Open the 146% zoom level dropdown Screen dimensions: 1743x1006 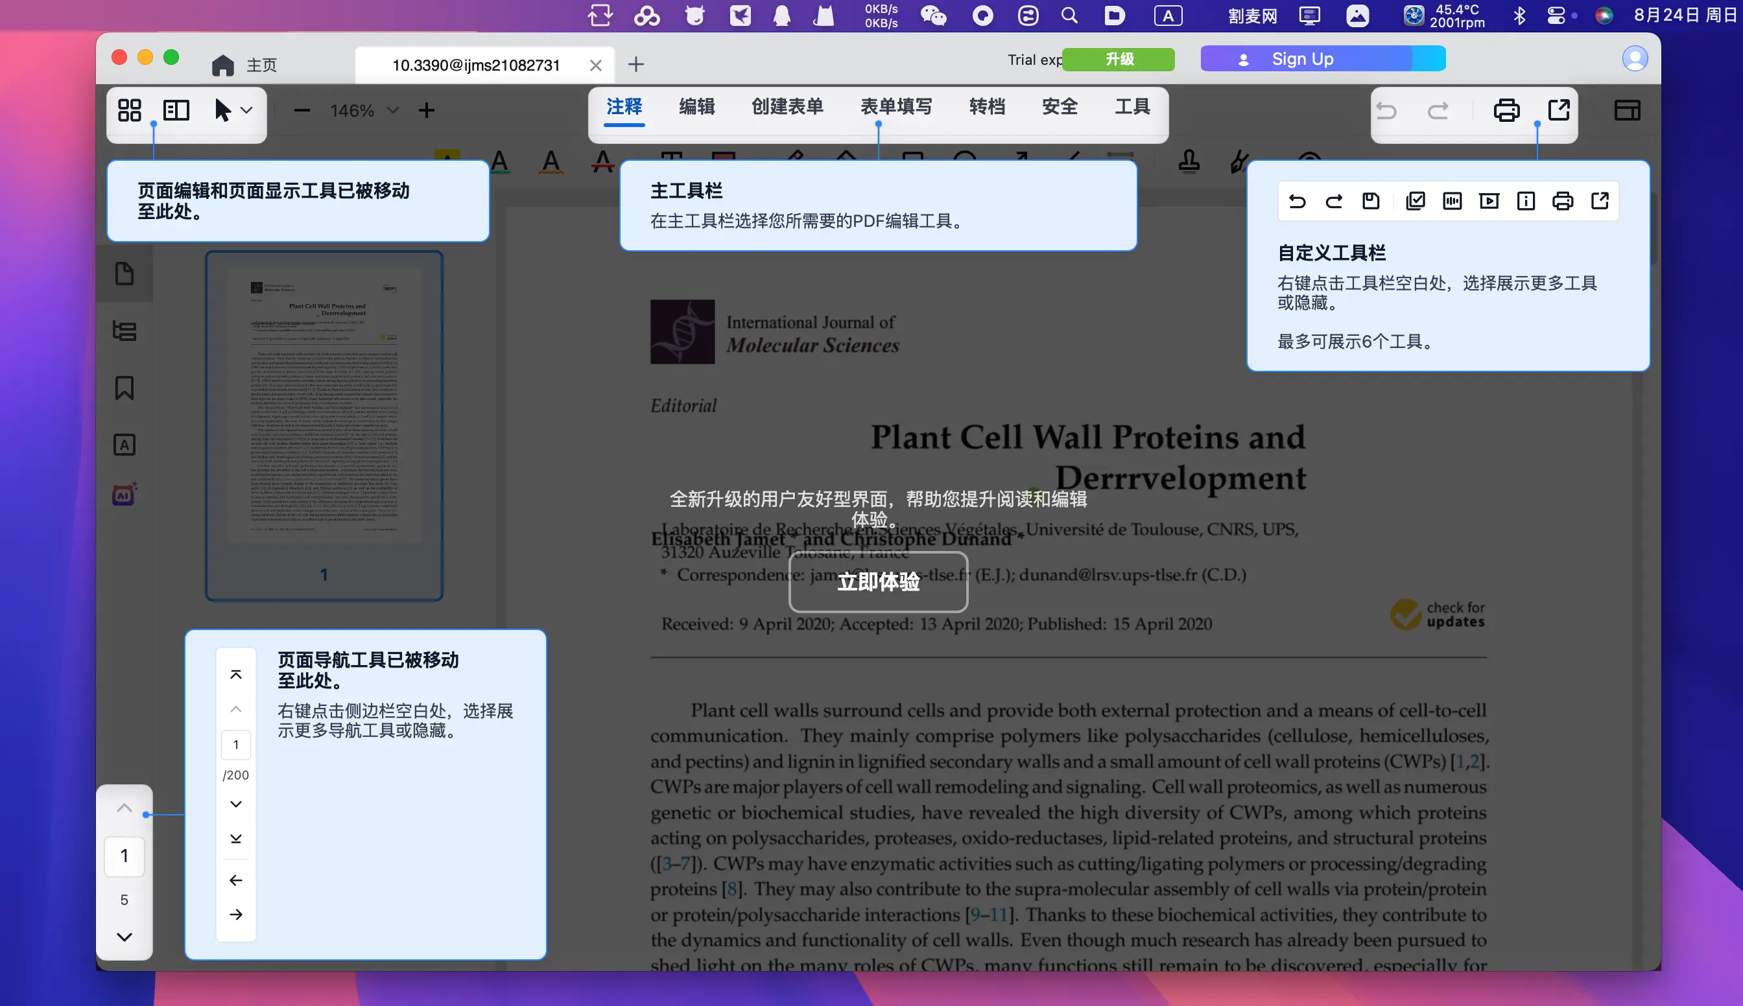point(392,111)
